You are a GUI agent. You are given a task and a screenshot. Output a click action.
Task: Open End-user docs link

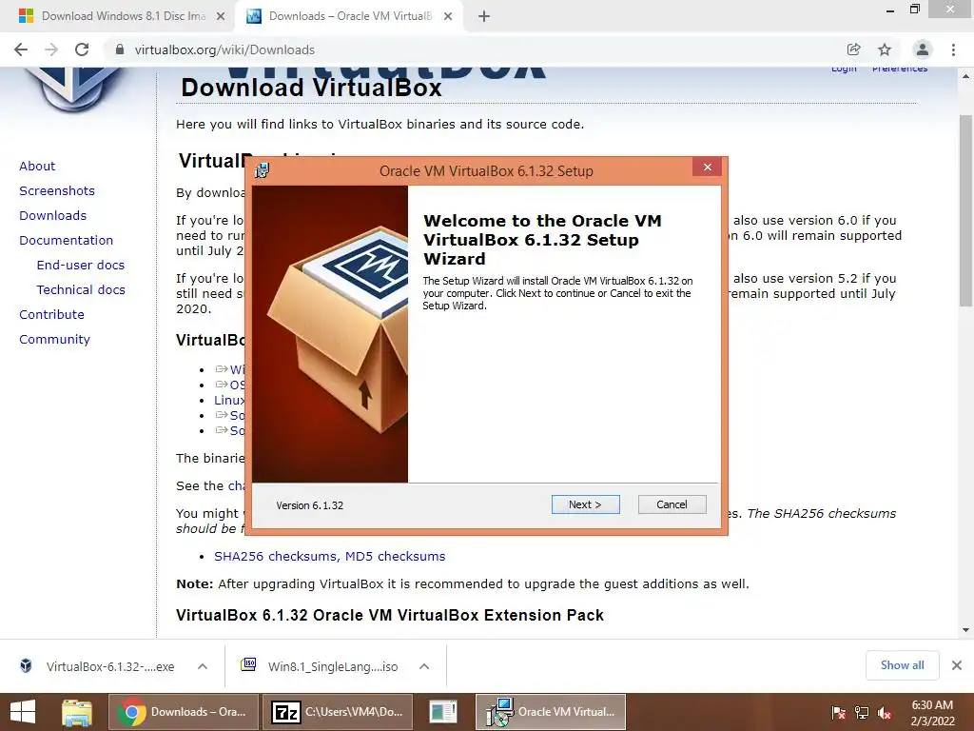click(x=81, y=266)
